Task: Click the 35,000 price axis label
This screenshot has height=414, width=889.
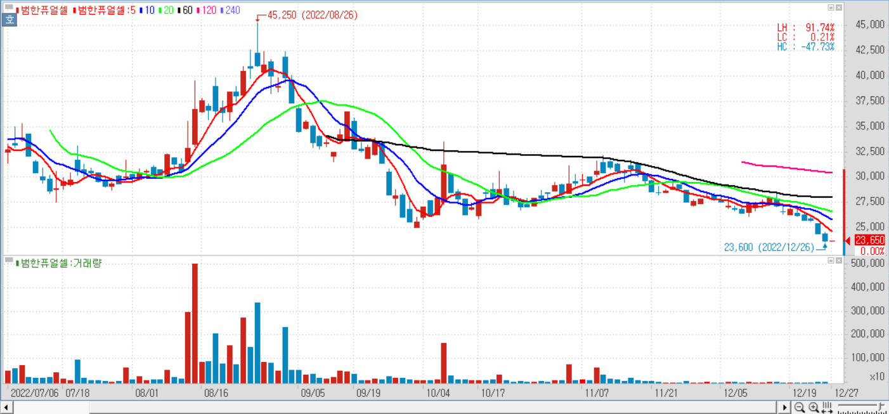Action: [x=869, y=126]
